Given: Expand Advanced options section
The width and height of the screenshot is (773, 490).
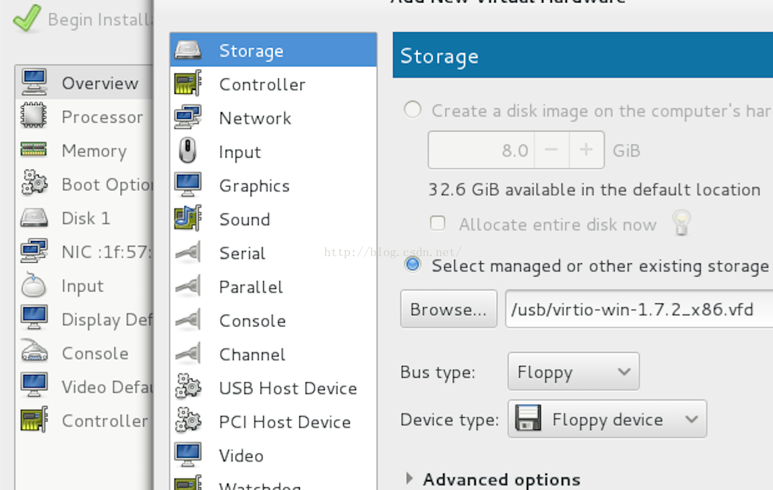Looking at the screenshot, I should point(491,479).
